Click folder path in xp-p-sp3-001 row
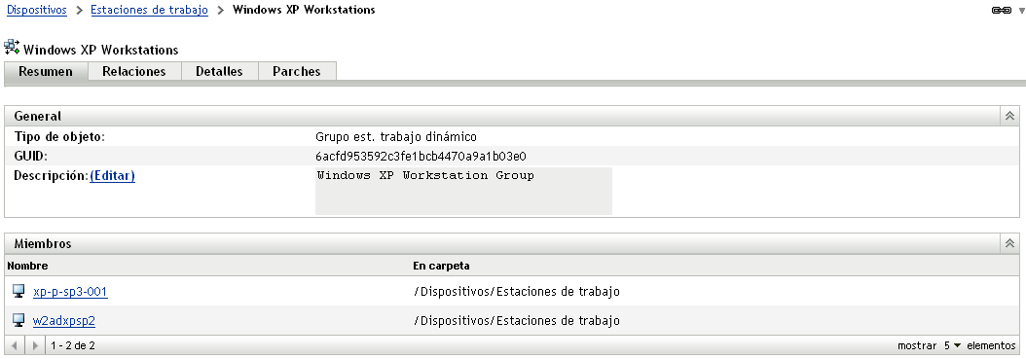Image resolution: width=1026 pixels, height=359 pixels. tap(517, 292)
